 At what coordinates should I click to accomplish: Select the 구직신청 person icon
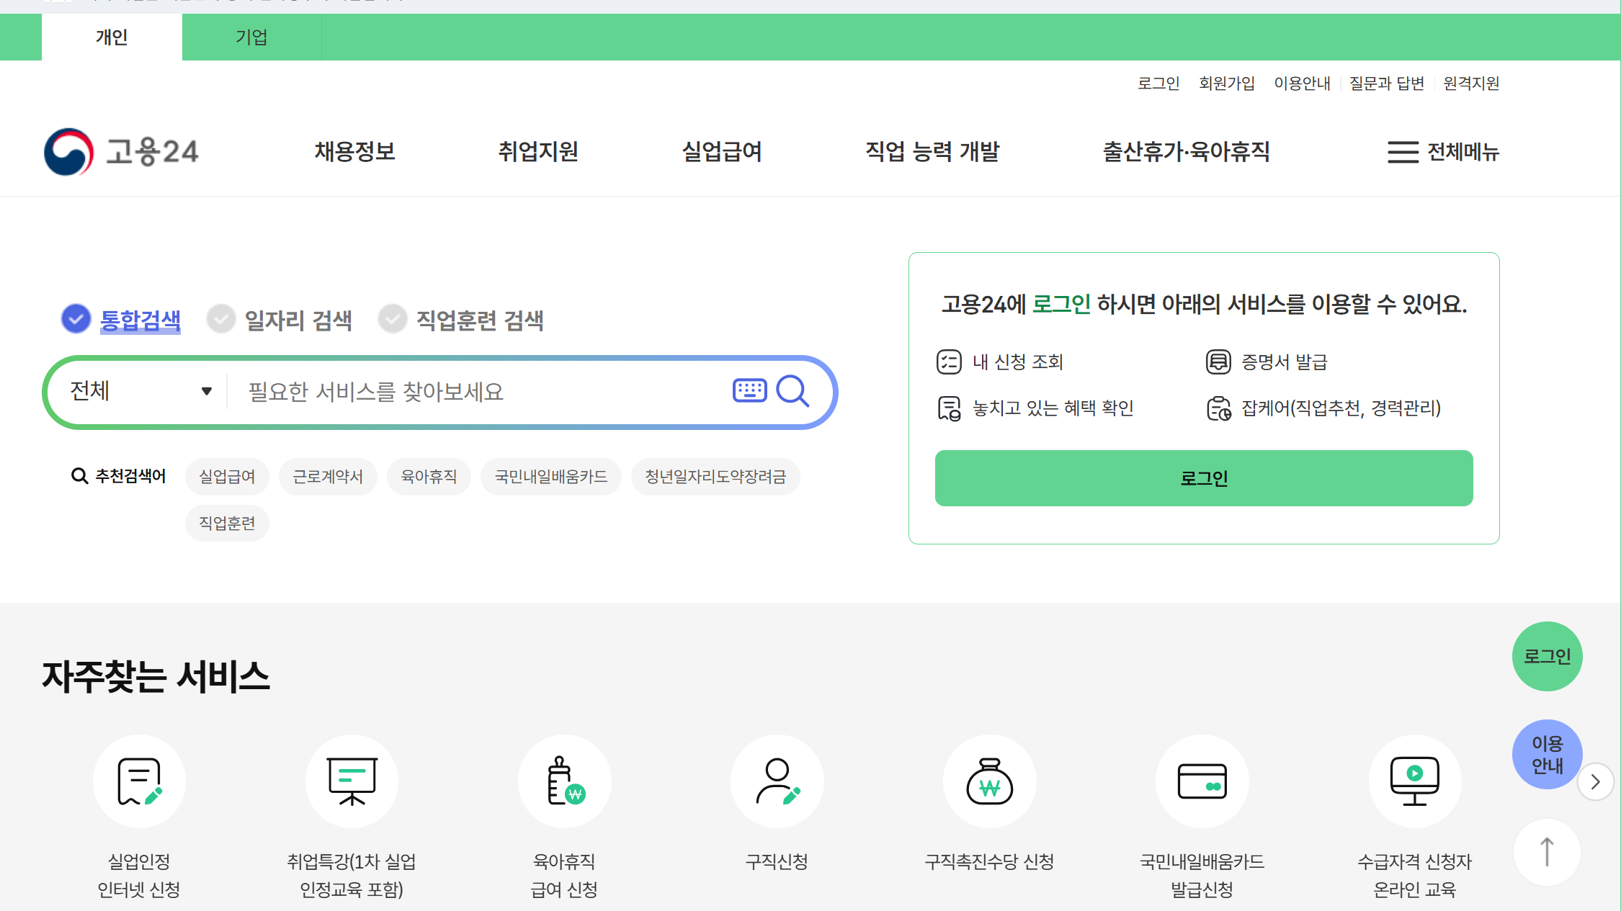click(x=777, y=781)
